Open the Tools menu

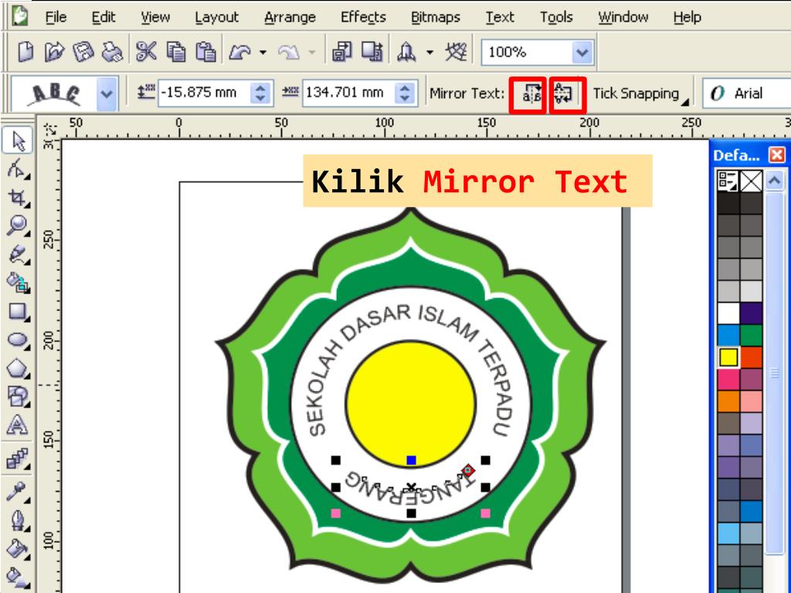(x=556, y=17)
